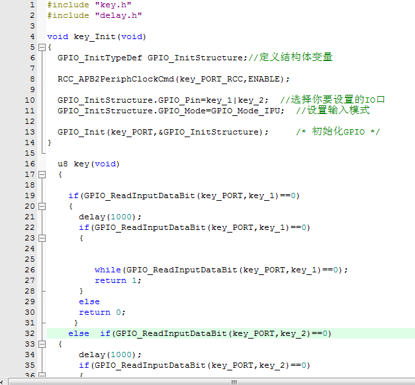Place cursor in "key.h" include string

(x=105, y=5)
